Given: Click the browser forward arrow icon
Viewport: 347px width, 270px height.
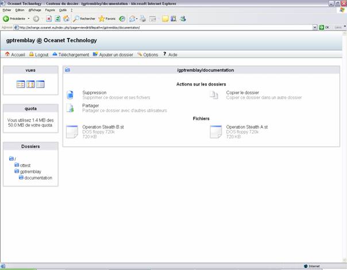Looking at the screenshot, I should click(x=36, y=19).
